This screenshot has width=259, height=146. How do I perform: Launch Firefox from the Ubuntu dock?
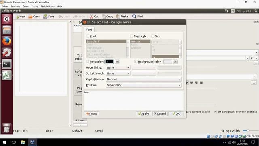(6, 41)
